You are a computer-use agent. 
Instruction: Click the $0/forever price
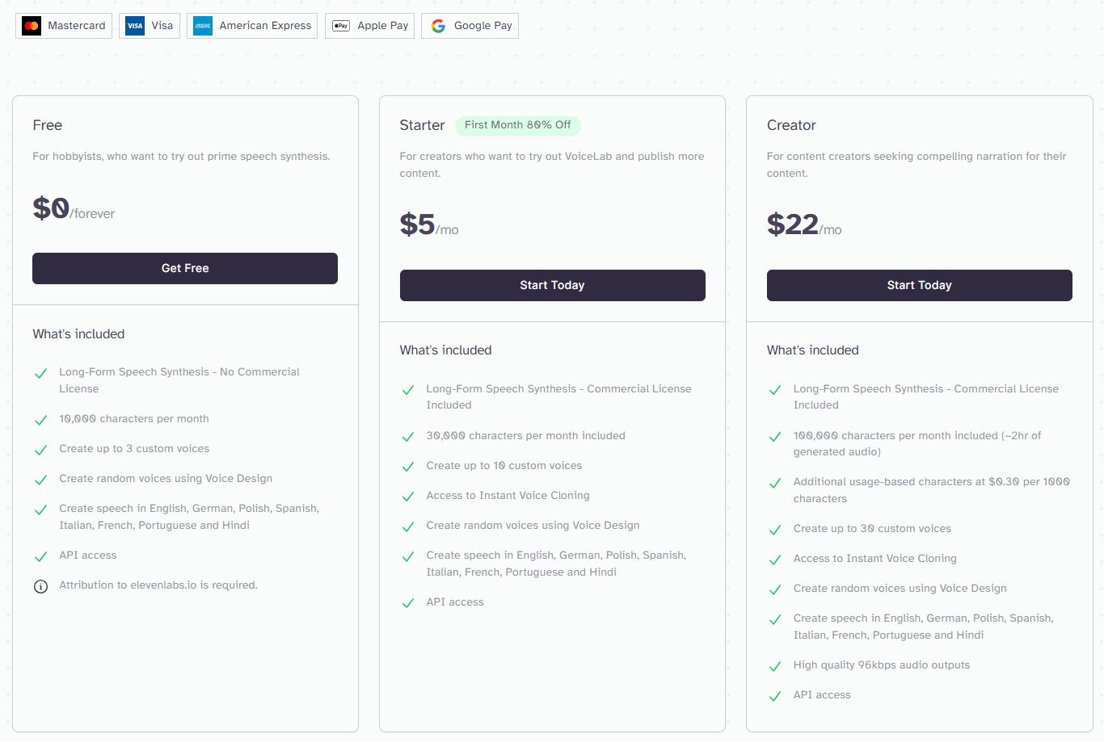[x=74, y=209]
